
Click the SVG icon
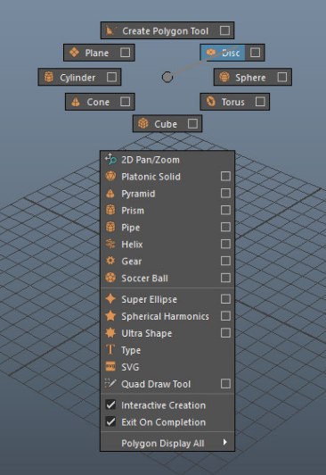click(x=110, y=367)
